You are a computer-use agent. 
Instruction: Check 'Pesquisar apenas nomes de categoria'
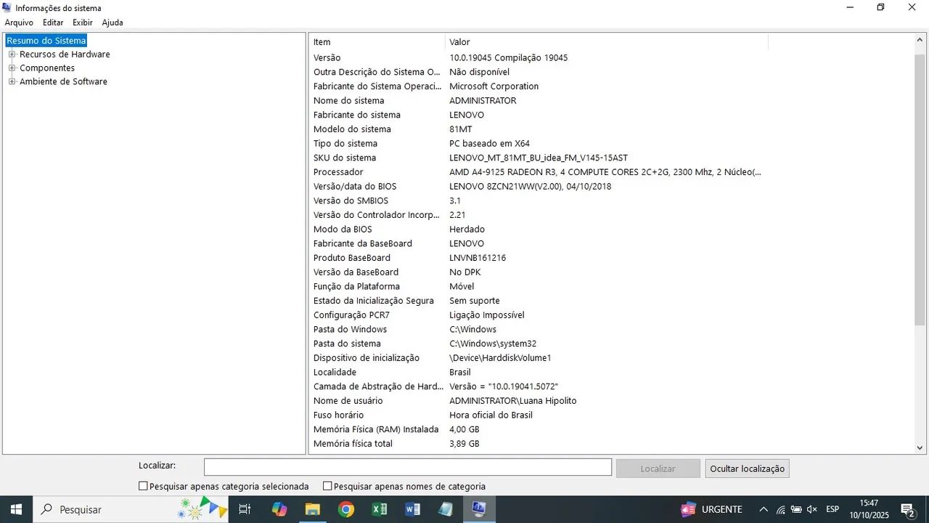[x=327, y=485]
